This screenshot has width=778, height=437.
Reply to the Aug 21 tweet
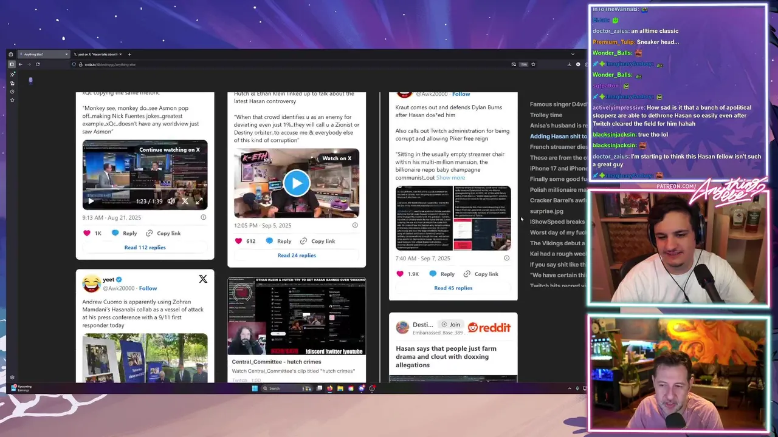pyautogui.click(x=125, y=233)
